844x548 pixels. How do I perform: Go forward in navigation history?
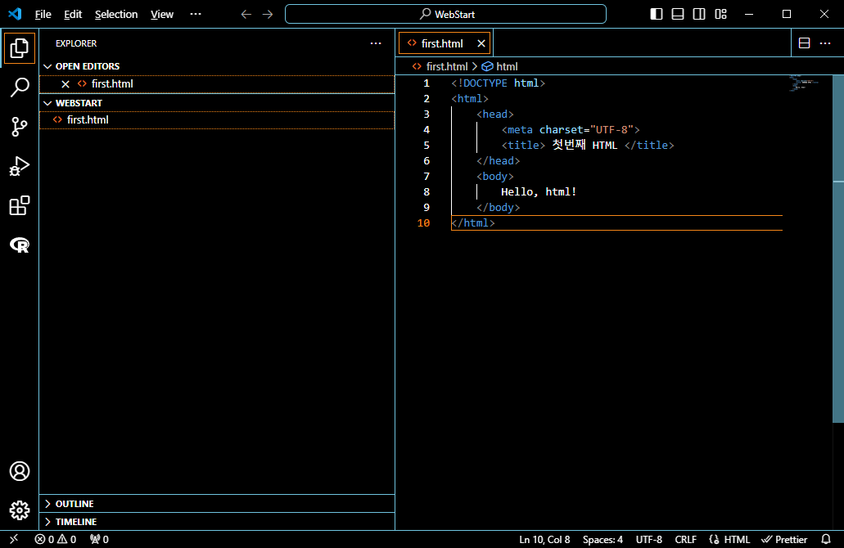pos(268,15)
